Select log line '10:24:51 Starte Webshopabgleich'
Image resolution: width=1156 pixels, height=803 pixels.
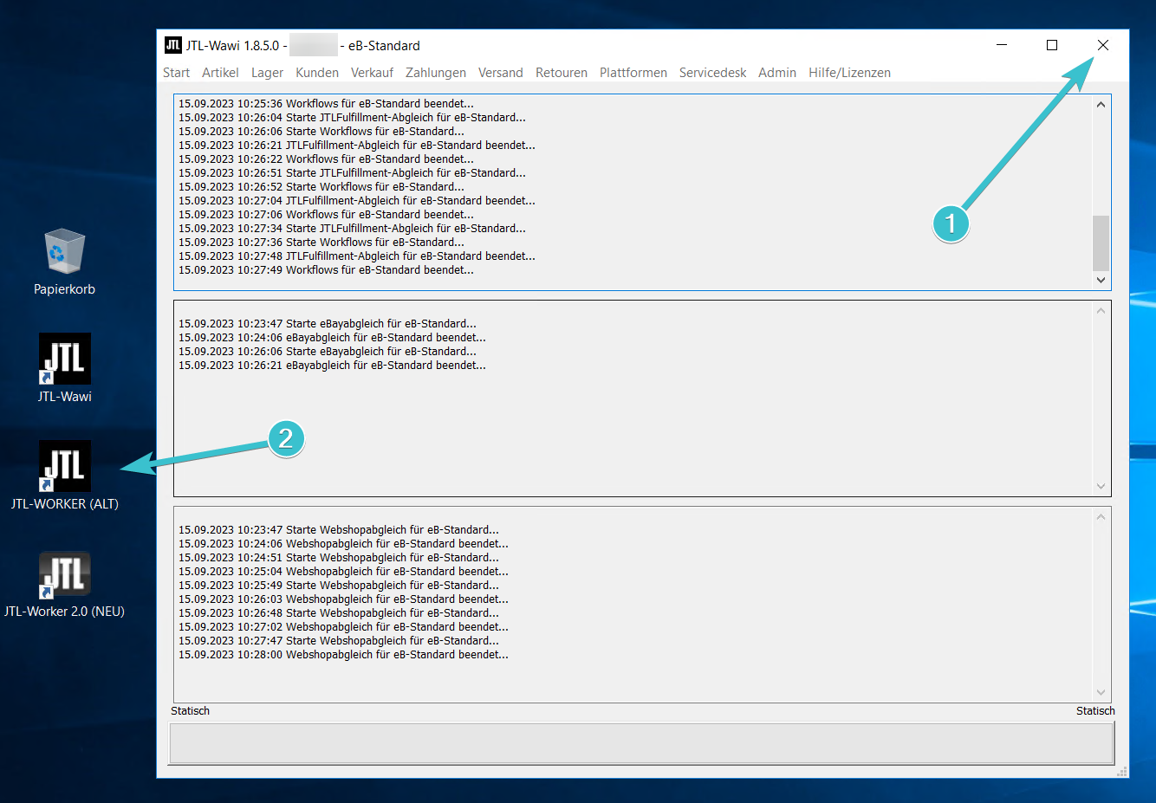pyautogui.click(x=339, y=558)
